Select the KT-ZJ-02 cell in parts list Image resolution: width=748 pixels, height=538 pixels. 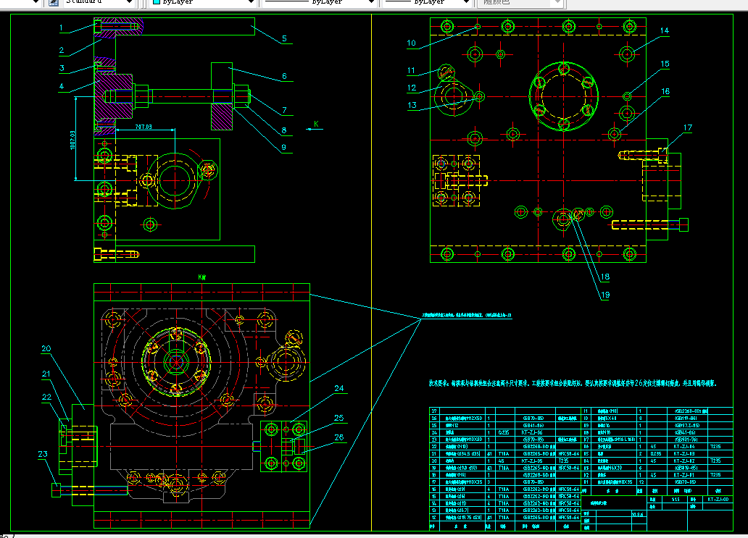coord(684,461)
